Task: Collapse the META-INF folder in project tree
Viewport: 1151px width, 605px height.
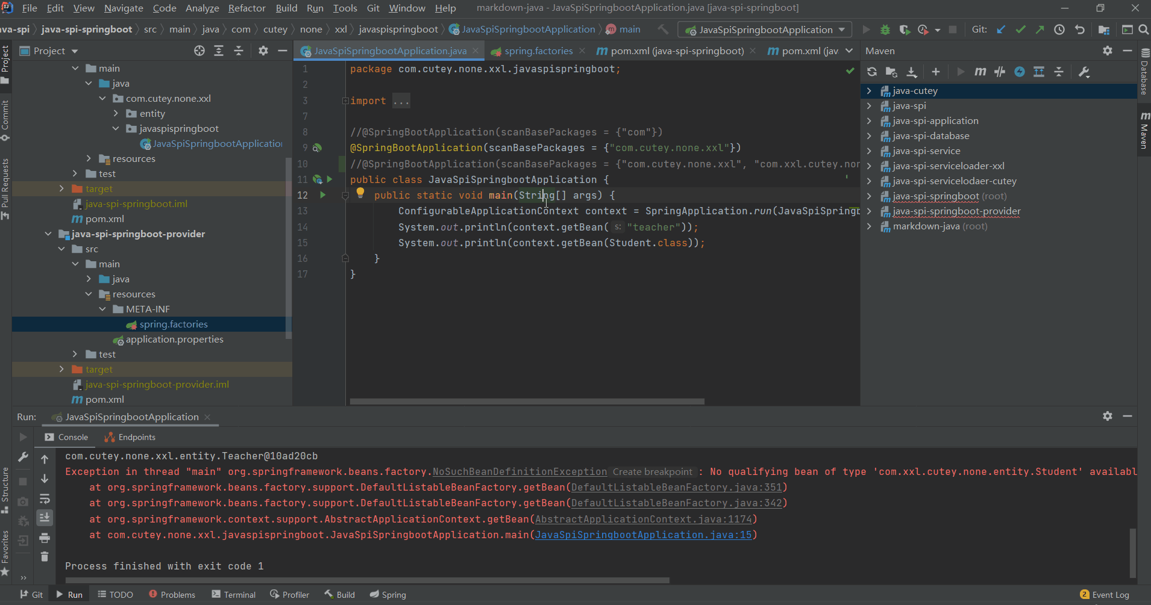Action: click(x=102, y=309)
